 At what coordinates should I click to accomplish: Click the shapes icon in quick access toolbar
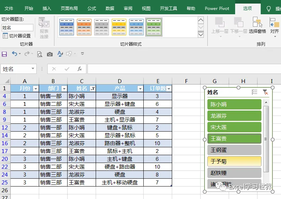69,54
